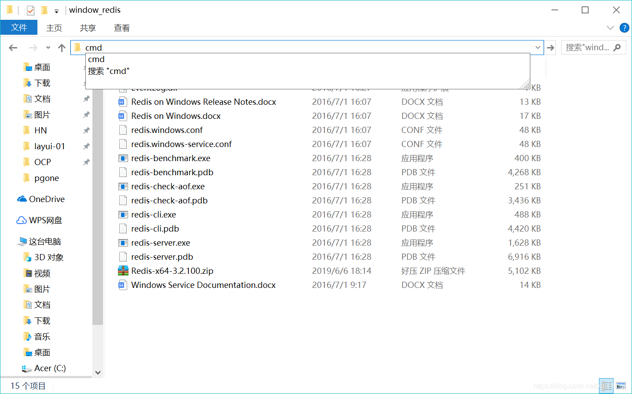Select redis-benchmark.exe application icon
This screenshot has height=394, width=632.
pyautogui.click(x=123, y=158)
